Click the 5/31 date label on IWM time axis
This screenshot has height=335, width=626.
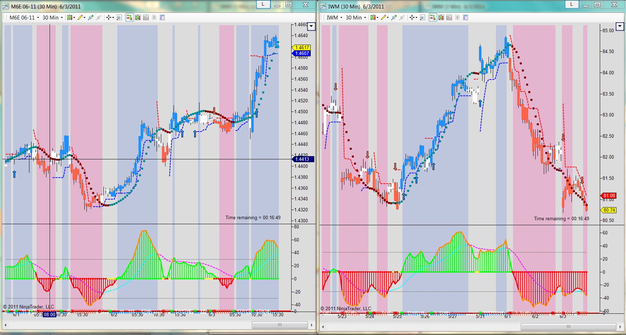pyautogui.click(x=480, y=316)
